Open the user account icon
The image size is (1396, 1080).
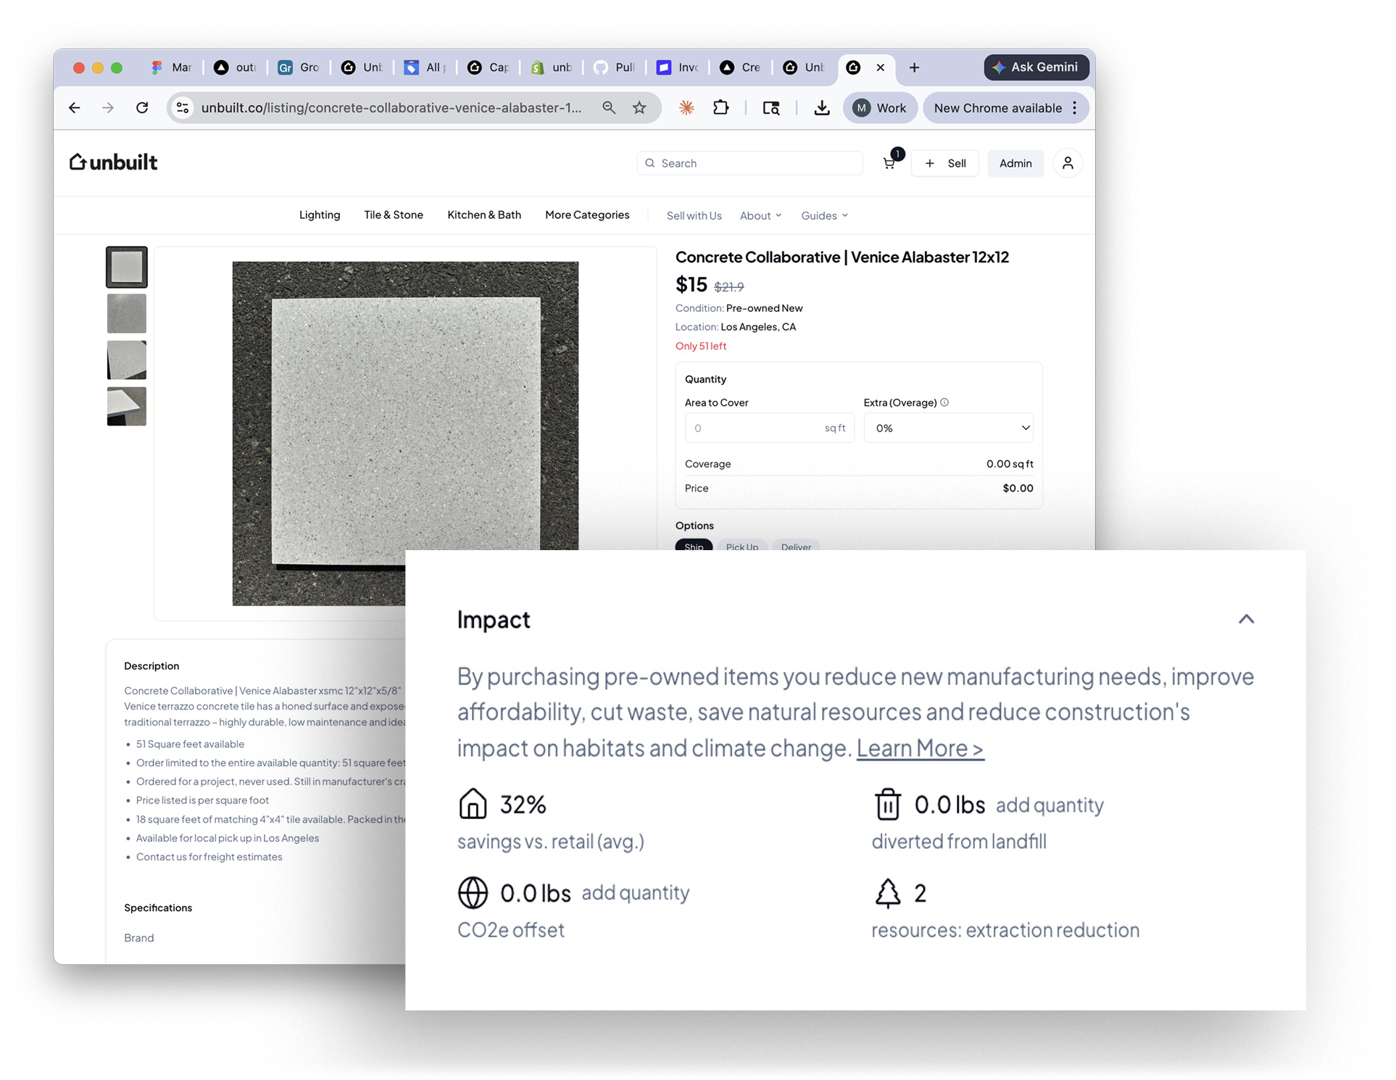[1067, 163]
